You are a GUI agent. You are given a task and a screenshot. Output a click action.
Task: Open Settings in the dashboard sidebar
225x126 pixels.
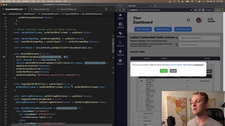coord(120,53)
